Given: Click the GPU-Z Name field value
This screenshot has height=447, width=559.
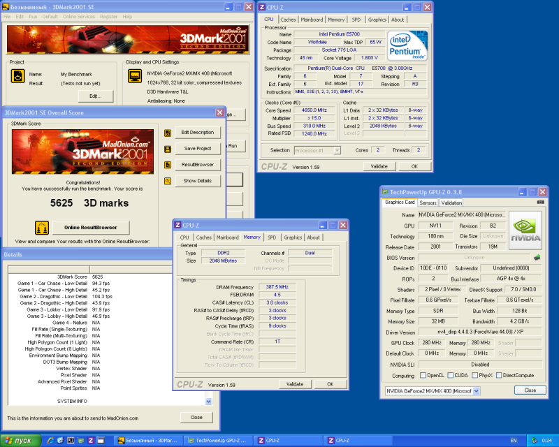Looking at the screenshot, I should [x=462, y=215].
